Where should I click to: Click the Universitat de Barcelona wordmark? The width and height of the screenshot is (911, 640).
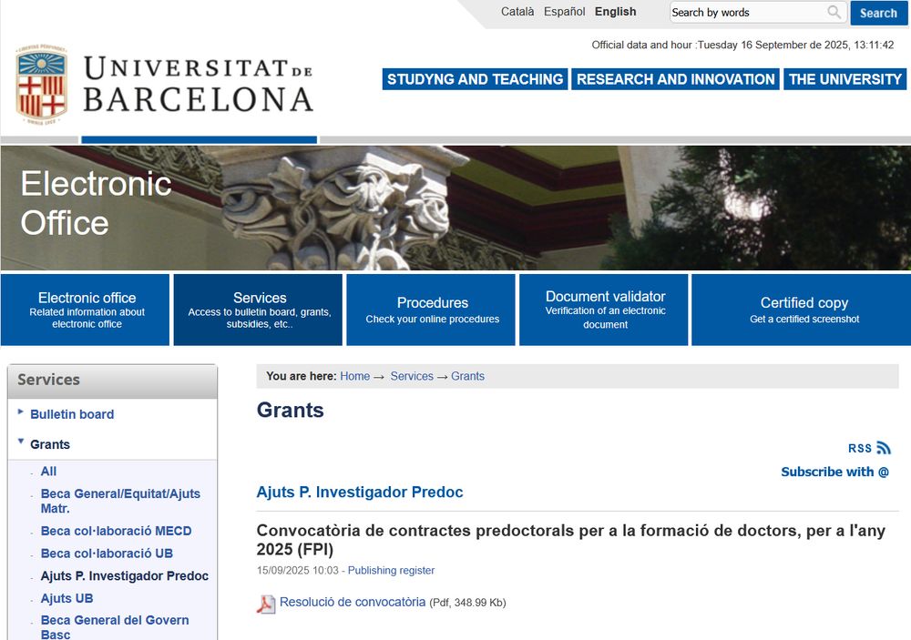[x=198, y=84]
